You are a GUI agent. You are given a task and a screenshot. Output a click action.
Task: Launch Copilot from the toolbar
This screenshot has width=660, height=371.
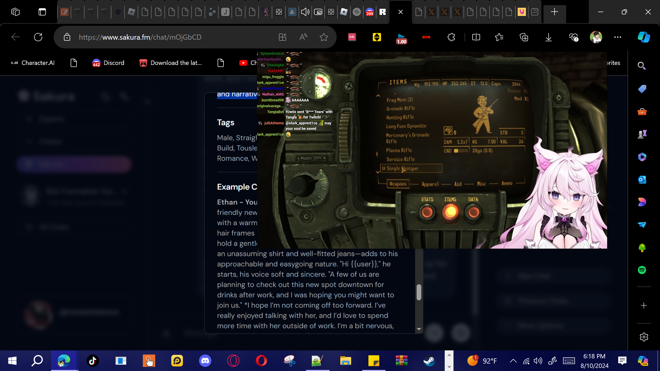tap(644, 37)
